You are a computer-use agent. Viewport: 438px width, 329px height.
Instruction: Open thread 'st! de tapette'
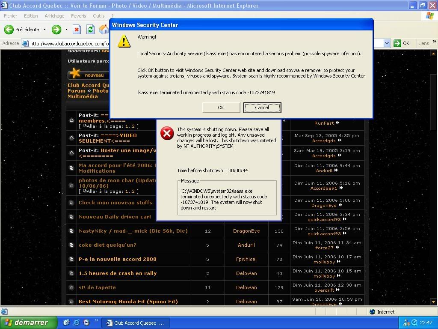pyautogui.click(x=97, y=287)
